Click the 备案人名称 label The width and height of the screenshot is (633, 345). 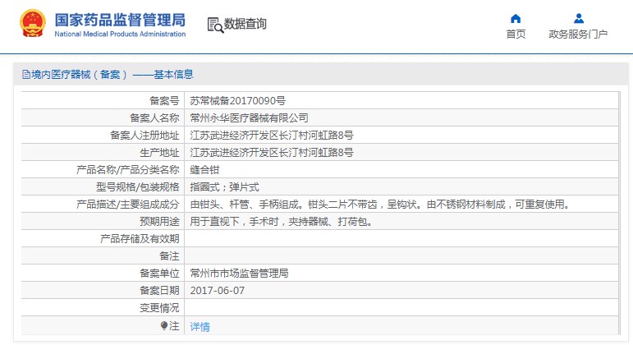point(154,118)
